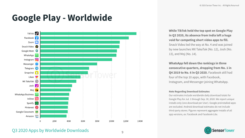The image size is (245, 138).
Task: Click the Instagram app icon
Action: [37, 59]
